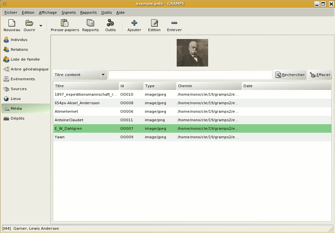335x233 pixels.
Task: Open the Arbre généalogique view
Action: [26, 69]
